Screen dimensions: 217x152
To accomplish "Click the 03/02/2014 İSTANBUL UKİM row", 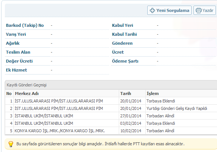I will click(x=111, y=123).
